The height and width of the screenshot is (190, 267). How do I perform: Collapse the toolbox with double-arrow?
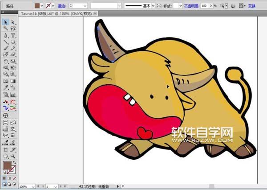click(x=3, y=12)
